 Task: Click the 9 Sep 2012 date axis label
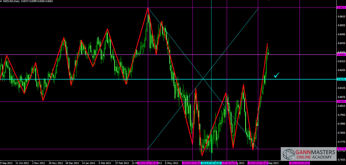click(x=6, y=163)
